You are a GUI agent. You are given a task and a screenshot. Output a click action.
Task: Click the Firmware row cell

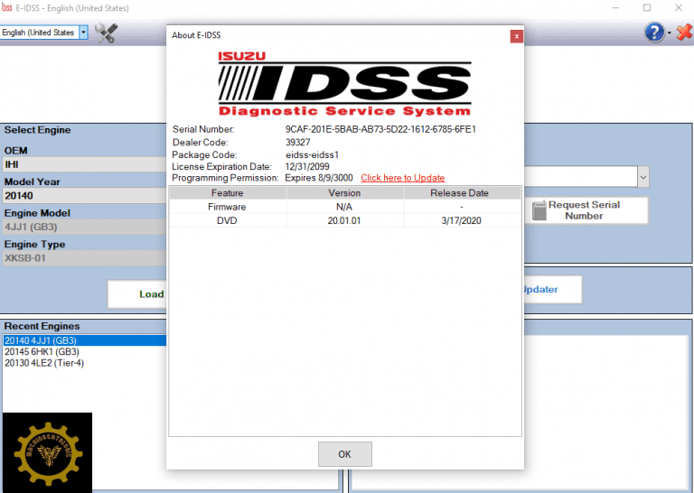228,207
